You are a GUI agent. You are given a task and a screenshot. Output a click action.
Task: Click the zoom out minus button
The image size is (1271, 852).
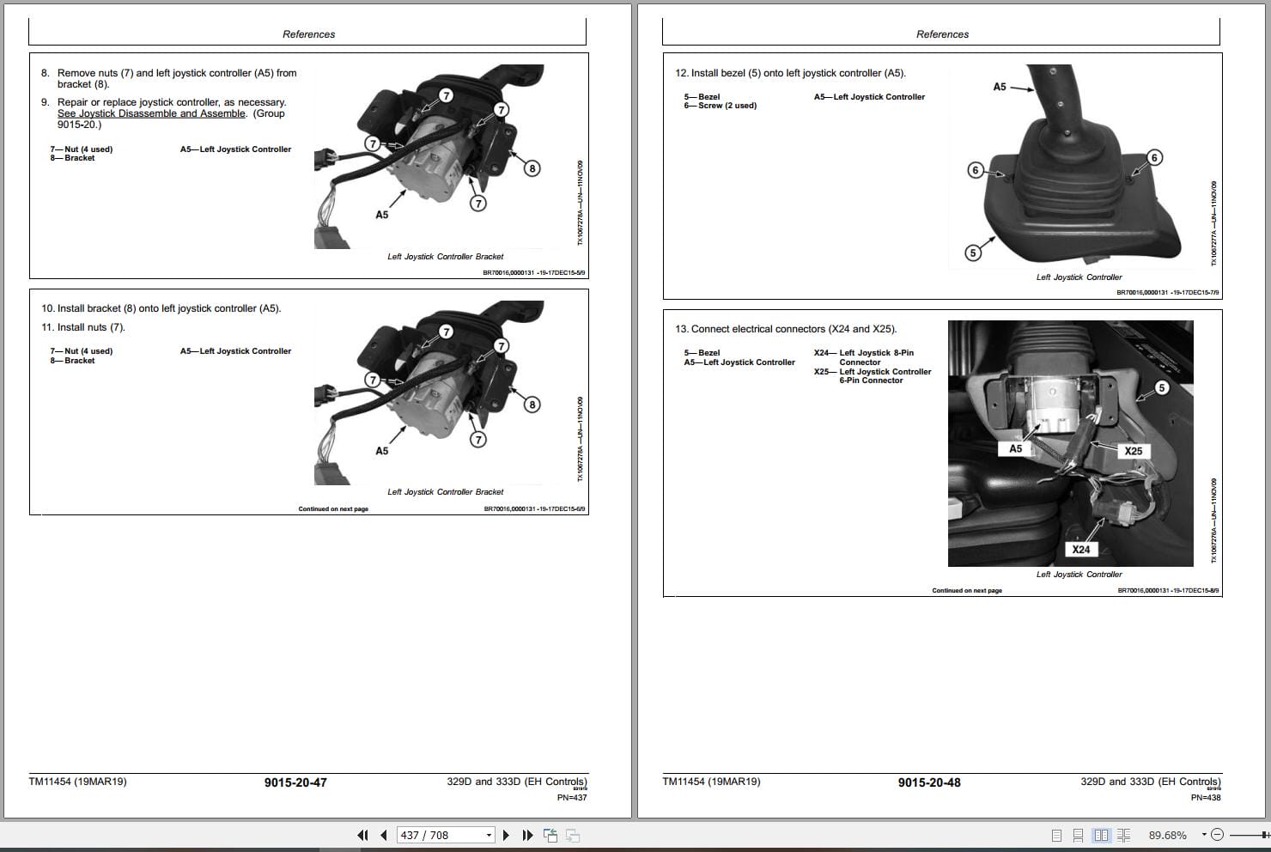pyautogui.click(x=1217, y=835)
